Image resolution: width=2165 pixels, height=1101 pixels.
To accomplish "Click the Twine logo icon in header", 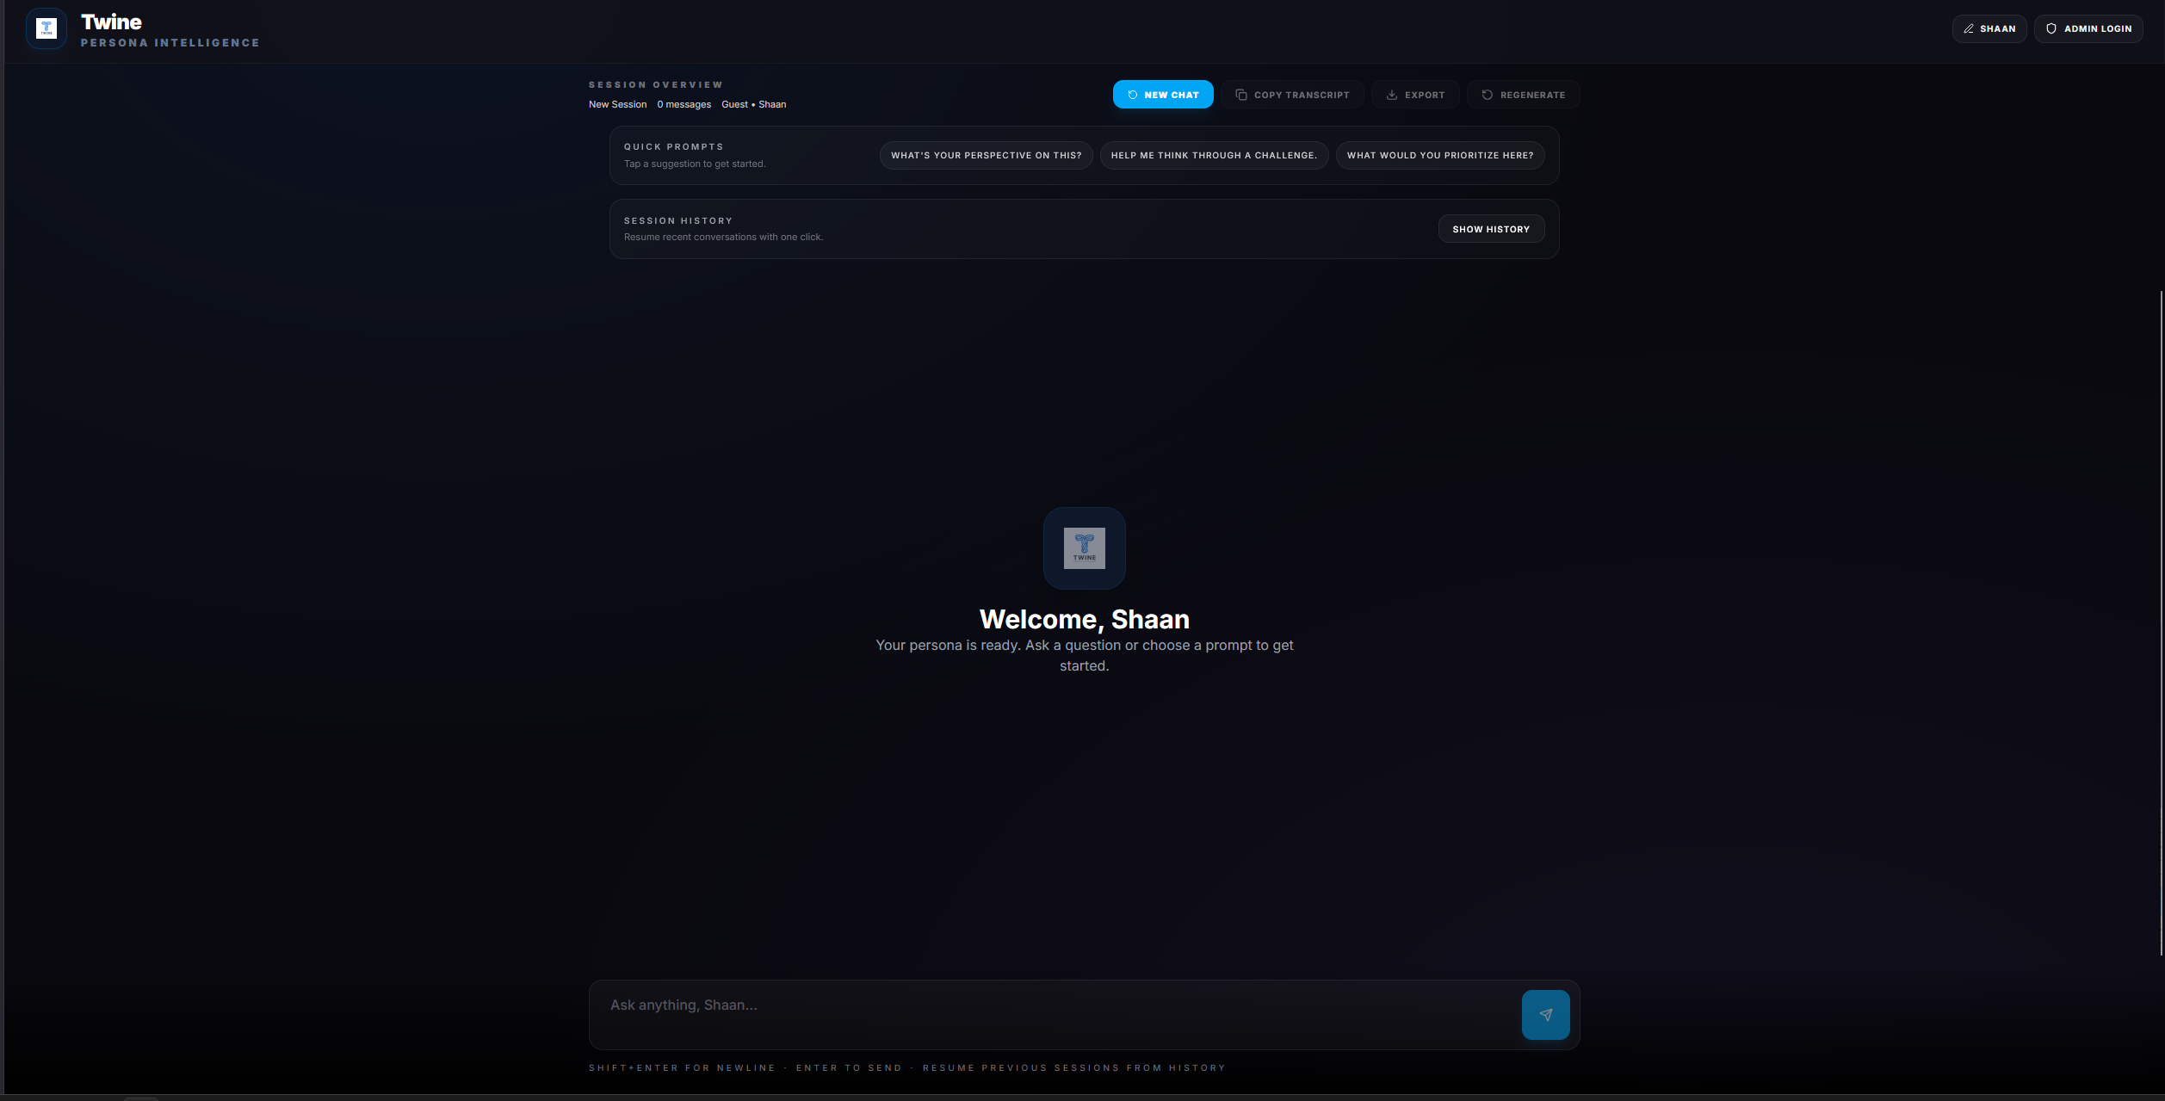I will pos(46,28).
